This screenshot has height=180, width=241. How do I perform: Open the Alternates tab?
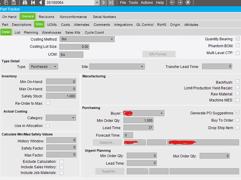(x=81, y=25)
